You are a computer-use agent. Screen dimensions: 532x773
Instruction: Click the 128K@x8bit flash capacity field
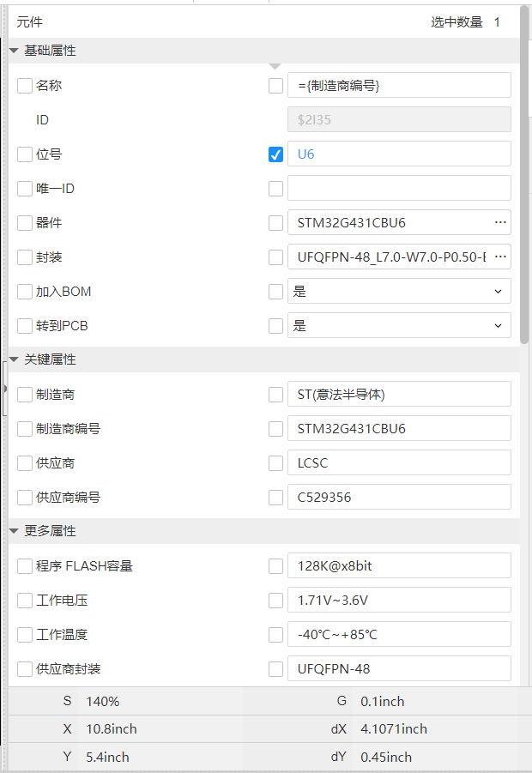pyautogui.click(x=399, y=566)
